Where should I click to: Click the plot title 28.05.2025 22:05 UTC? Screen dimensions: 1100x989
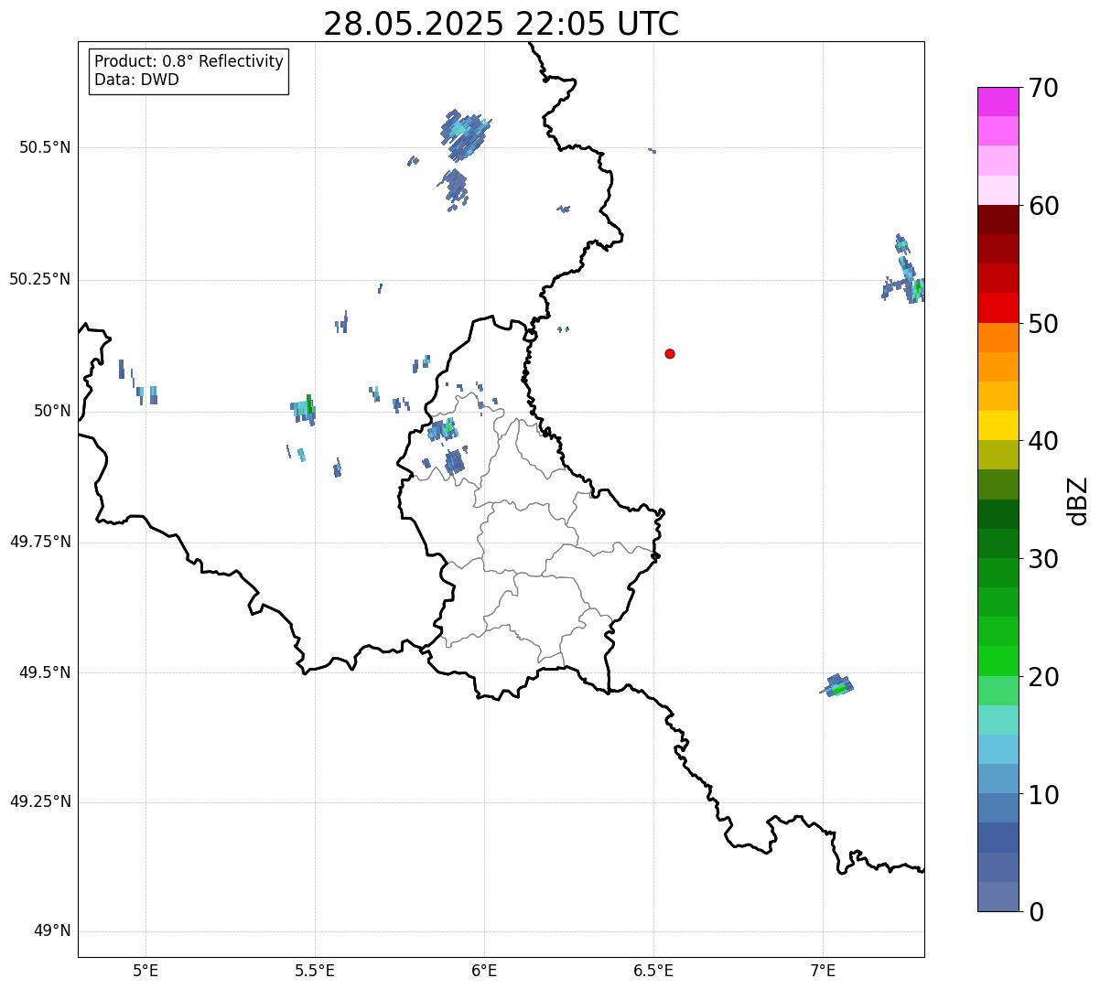[x=501, y=24]
